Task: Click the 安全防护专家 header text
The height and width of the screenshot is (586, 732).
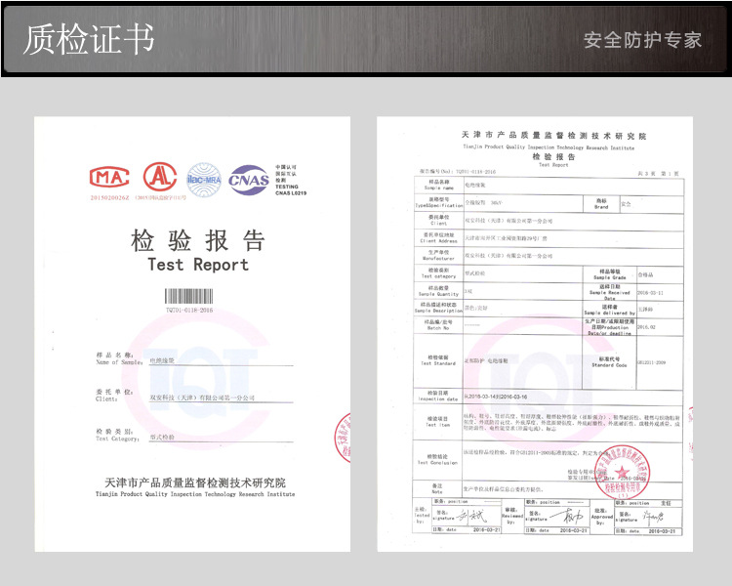Action: [x=642, y=40]
